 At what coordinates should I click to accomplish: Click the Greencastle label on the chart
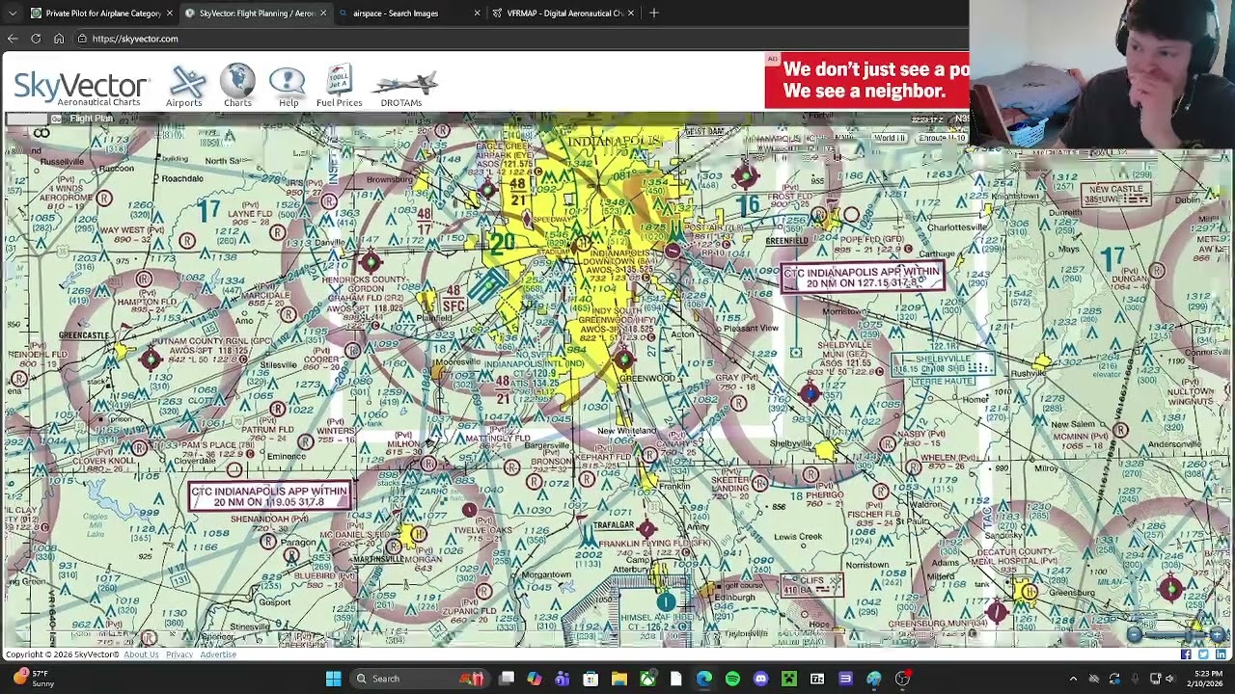84,335
